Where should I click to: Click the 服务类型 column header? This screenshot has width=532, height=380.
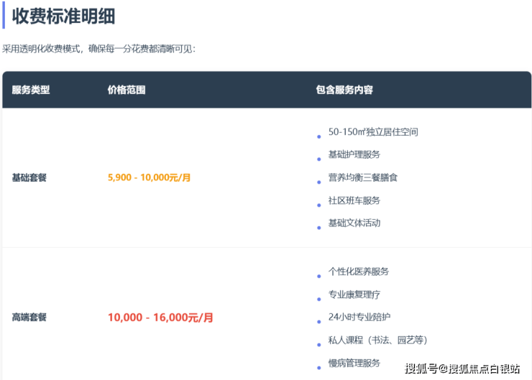pyautogui.click(x=31, y=91)
